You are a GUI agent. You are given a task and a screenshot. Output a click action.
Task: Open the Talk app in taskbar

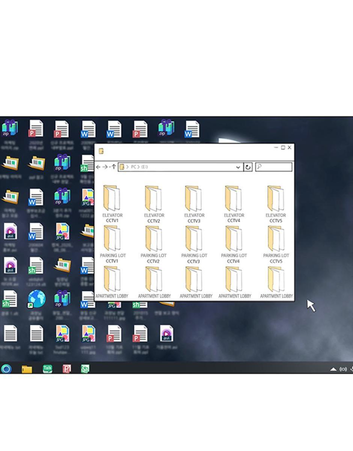tap(47, 369)
